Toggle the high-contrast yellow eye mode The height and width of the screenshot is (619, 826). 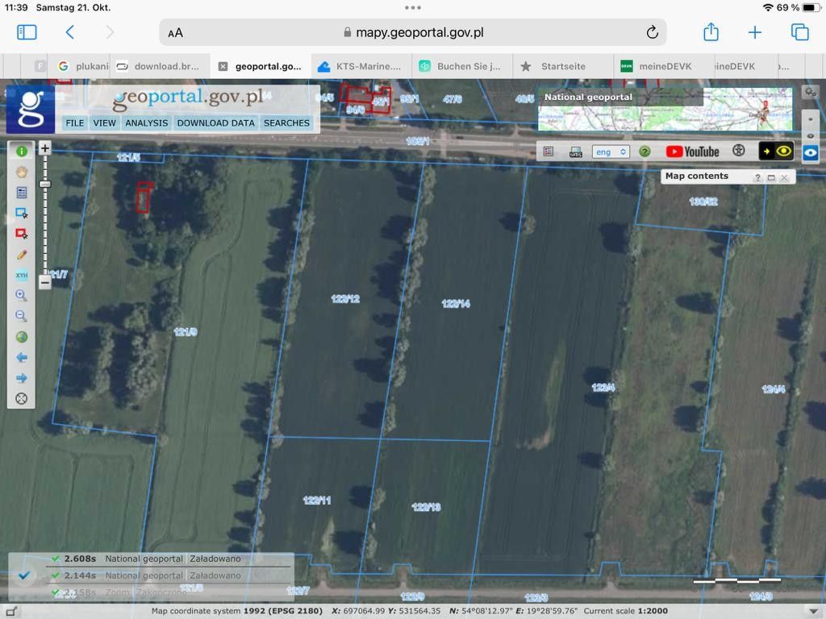[776, 151]
